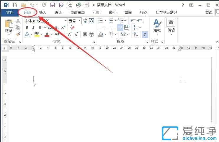
Task: Switch to the 引用 References tab
Action: click(97, 13)
